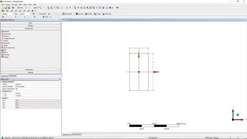Click the New Plane icon
Viewport: 247px width, 139px height.
click(16, 14)
